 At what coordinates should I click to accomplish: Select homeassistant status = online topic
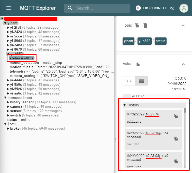(19, 120)
